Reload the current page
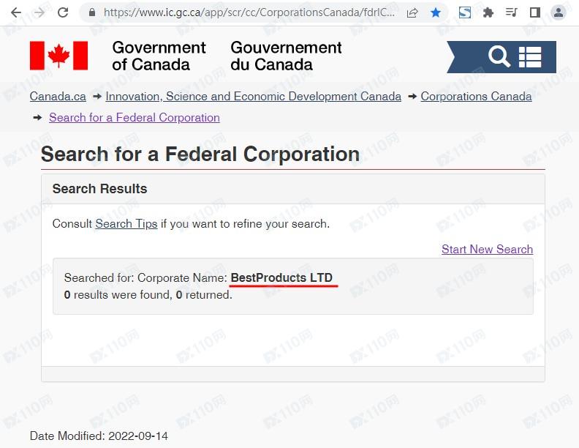 click(x=63, y=12)
